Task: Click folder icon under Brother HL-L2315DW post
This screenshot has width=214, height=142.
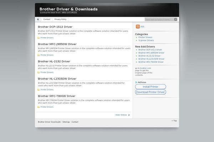Action: pos(39,90)
